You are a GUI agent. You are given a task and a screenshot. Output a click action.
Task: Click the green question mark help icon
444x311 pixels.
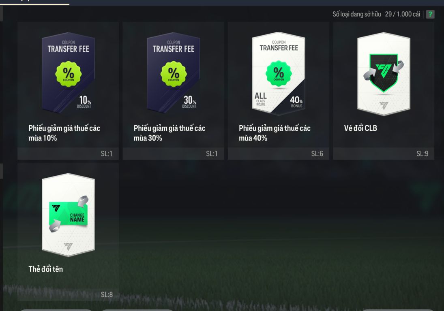[430, 14]
